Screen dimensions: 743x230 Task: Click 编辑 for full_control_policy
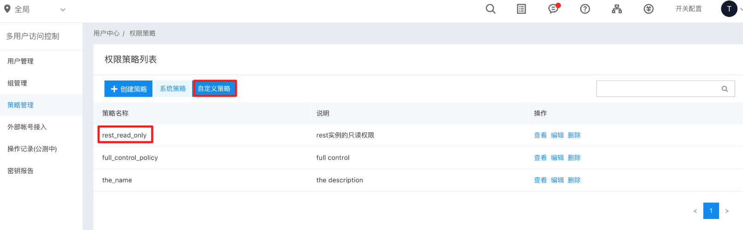pyautogui.click(x=557, y=158)
